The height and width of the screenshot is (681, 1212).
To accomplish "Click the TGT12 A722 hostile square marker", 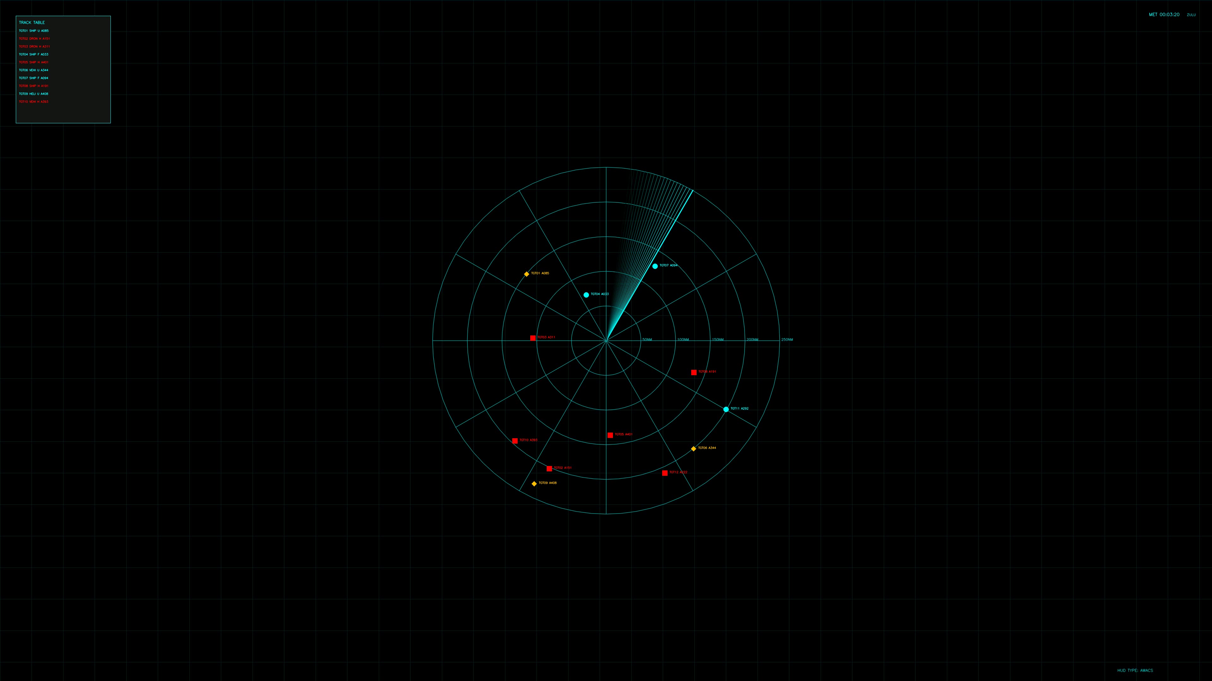I will pyautogui.click(x=665, y=473).
